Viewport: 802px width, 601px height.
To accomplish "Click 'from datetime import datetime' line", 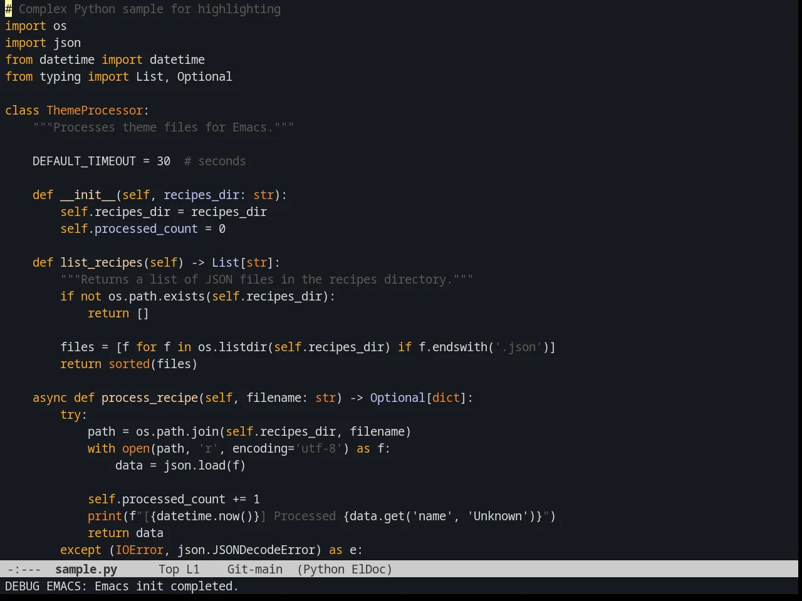I will tap(105, 59).
